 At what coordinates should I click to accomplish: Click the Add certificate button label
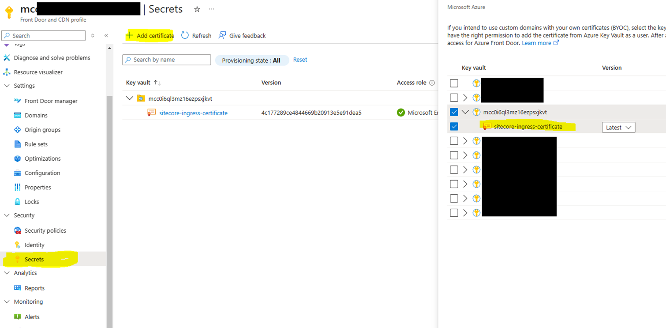pyautogui.click(x=155, y=36)
